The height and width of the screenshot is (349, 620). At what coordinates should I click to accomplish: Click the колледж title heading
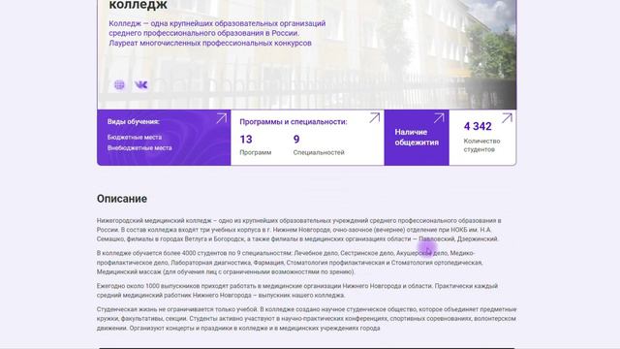pos(138,5)
